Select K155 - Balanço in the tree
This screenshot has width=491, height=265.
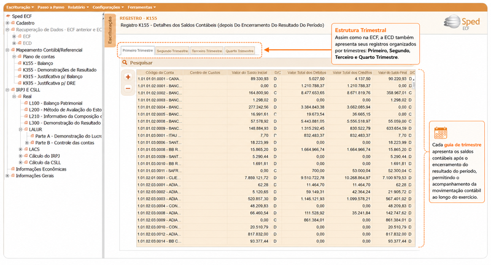point(38,63)
